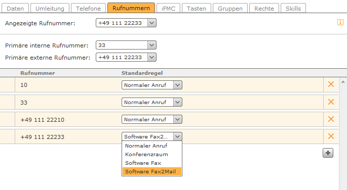Delete the +49 111 22210 entry

(331, 119)
